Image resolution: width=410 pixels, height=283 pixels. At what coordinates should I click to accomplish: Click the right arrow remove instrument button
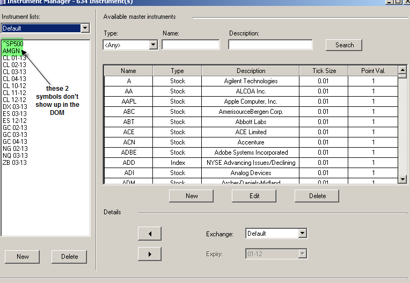150,254
